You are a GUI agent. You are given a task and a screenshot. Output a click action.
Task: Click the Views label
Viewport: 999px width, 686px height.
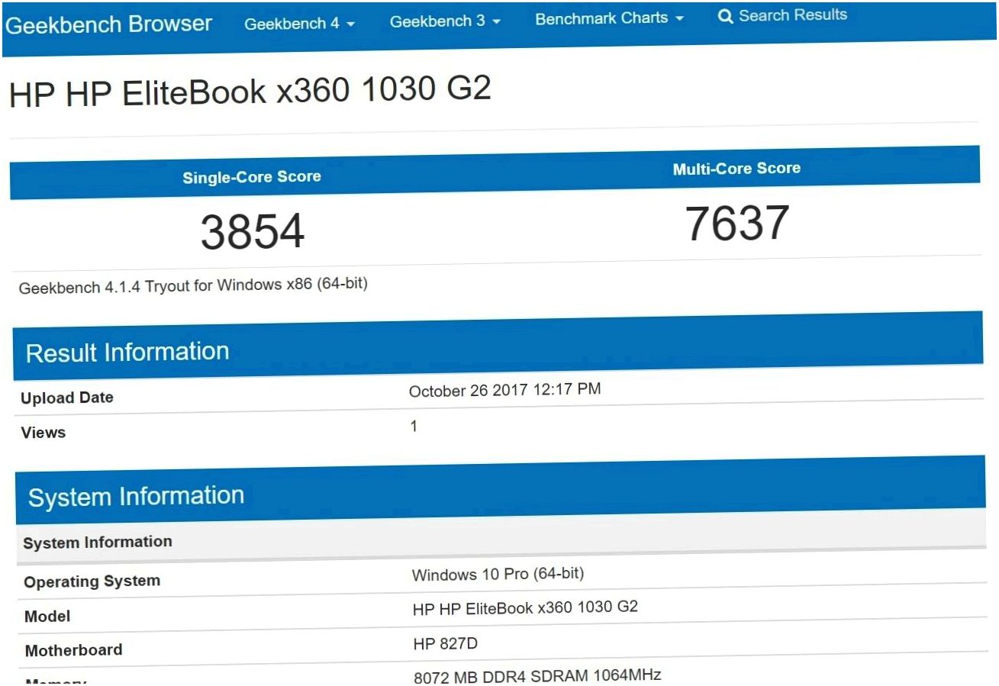(44, 433)
